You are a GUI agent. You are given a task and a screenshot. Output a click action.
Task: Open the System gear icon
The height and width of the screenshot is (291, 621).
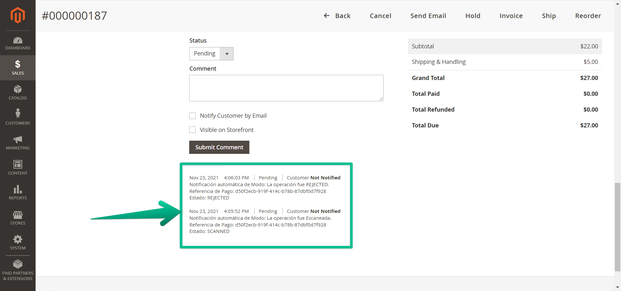coord(17,239)
